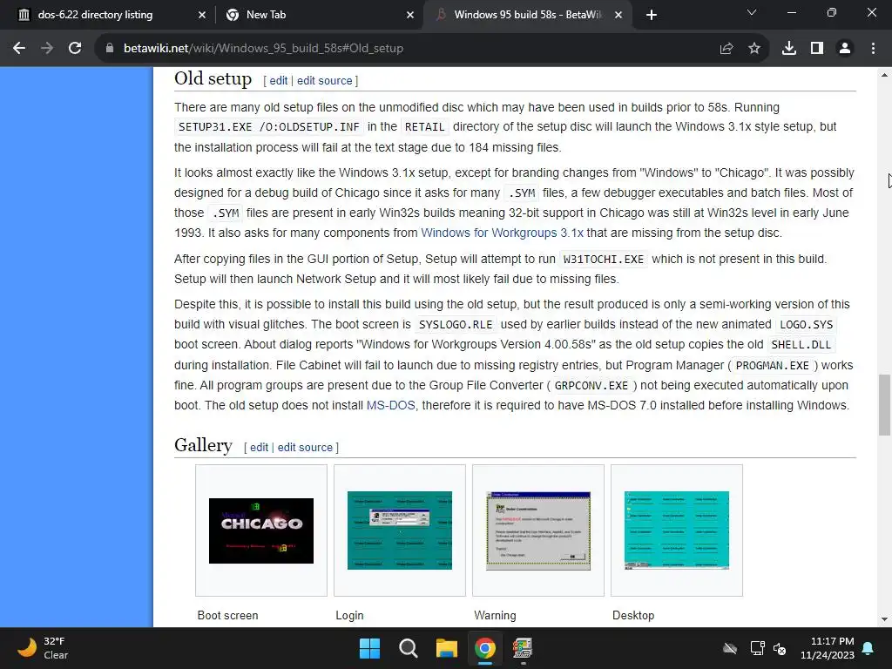
Task: Open taskbar Search
Action: click(408, 648)
